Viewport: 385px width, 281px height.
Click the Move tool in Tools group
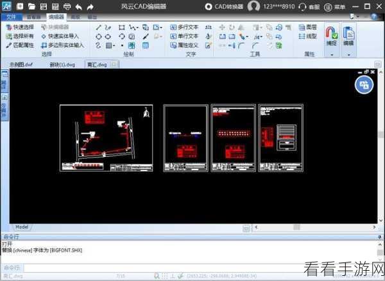point(222,28)
